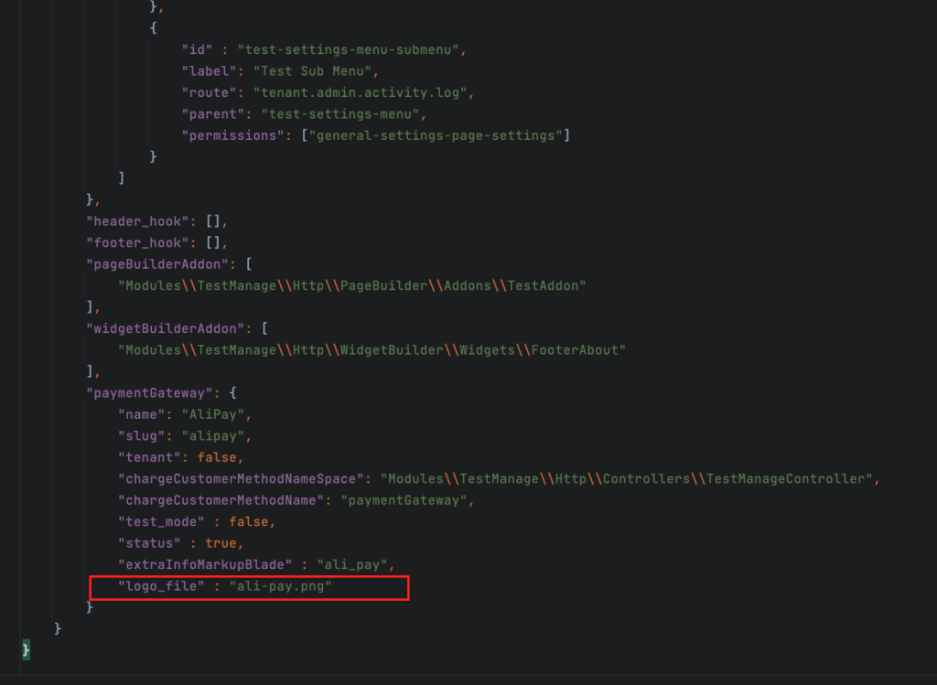
Task: Select "tenant.admin.activity.log" route value
Action: tap(361, 92)
